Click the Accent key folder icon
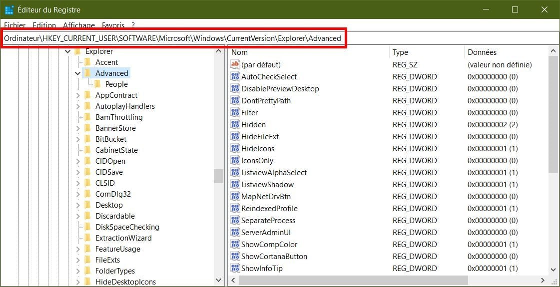The width and height of the screenshot is (560, 287). 87,62
